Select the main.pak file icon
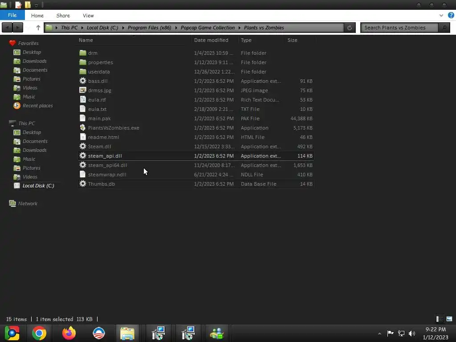The image size is (456, 342). coord(83,118)
